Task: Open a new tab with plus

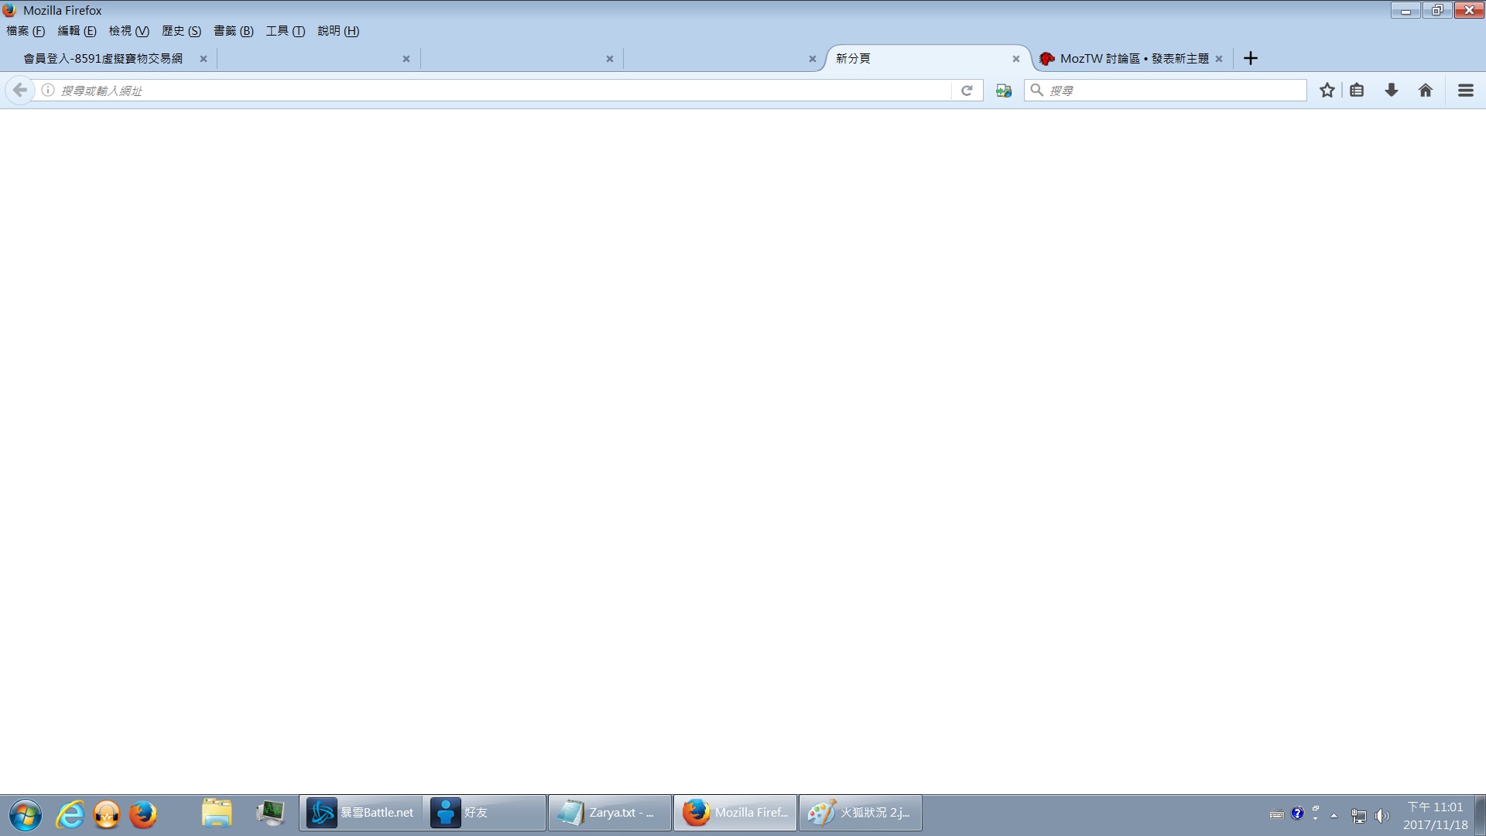Action: coord(1250,59)
